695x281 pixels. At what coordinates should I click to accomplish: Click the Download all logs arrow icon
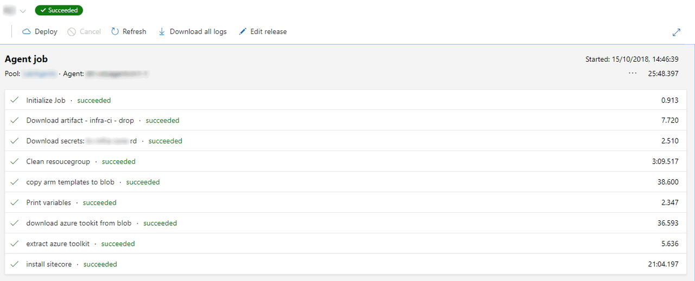coord(162,32)
